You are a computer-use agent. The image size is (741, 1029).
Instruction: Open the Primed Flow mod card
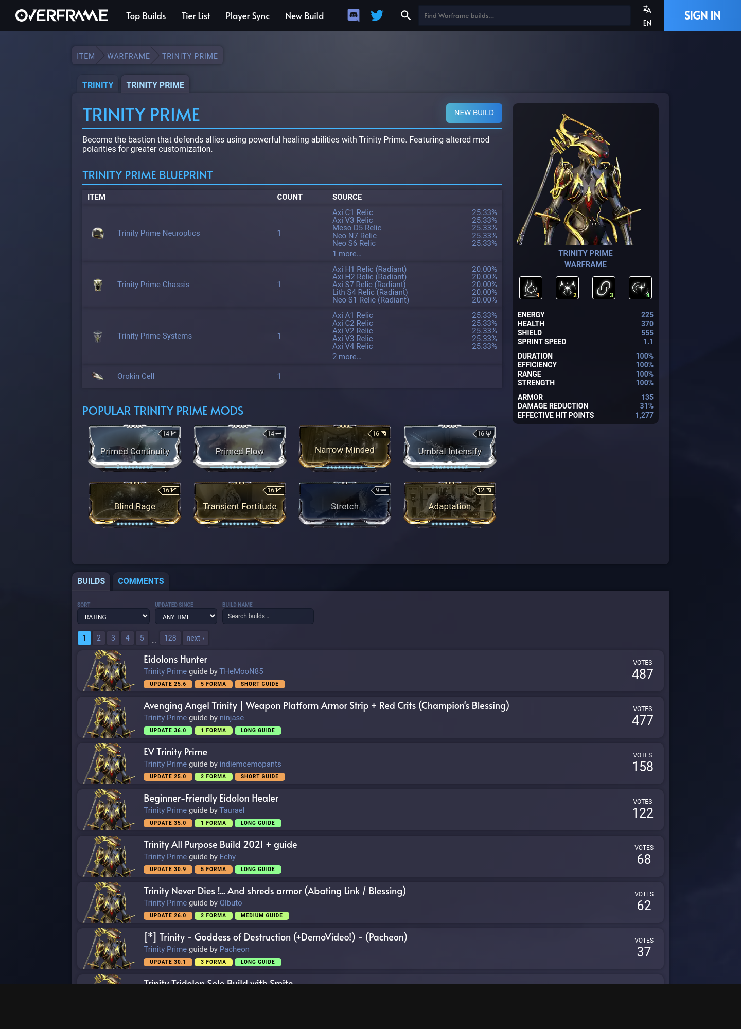coord(240,448)
